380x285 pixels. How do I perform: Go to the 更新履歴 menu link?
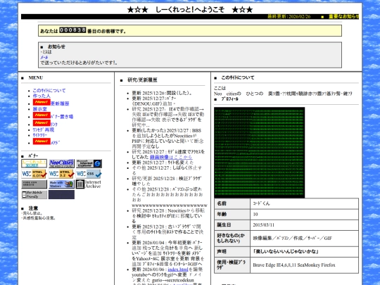pyautogui.click(x=60, y=103)
